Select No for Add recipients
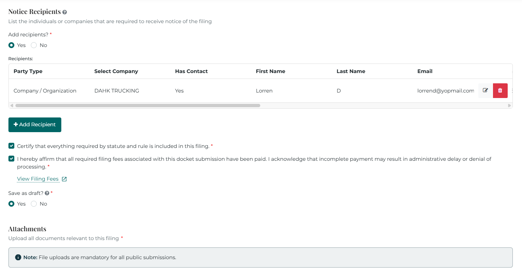The height and width of the screenshot is (272, 522). pos(33,45)
